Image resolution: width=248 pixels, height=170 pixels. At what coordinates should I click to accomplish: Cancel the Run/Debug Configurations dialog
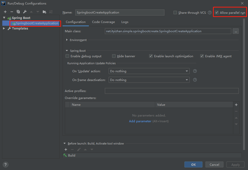[214, 165]
